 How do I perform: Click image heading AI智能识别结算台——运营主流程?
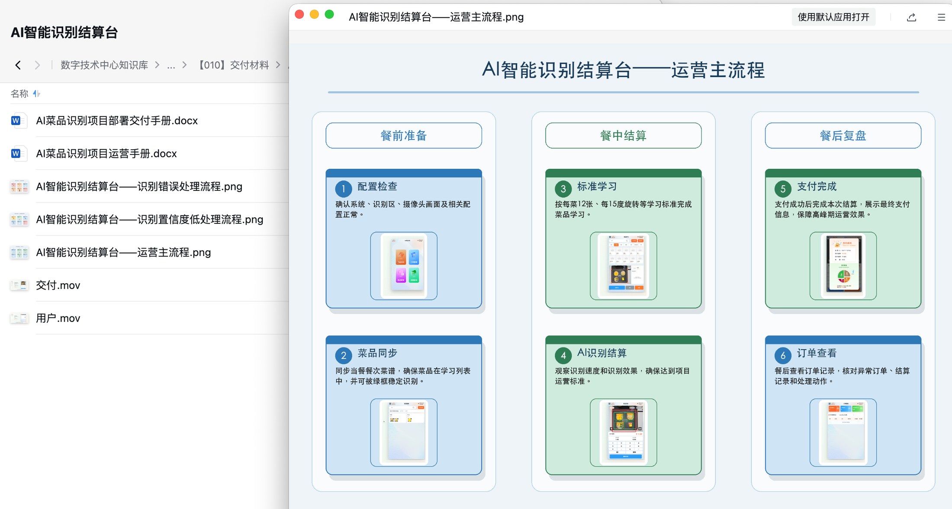pyautogui.click(x=623, y=70)
